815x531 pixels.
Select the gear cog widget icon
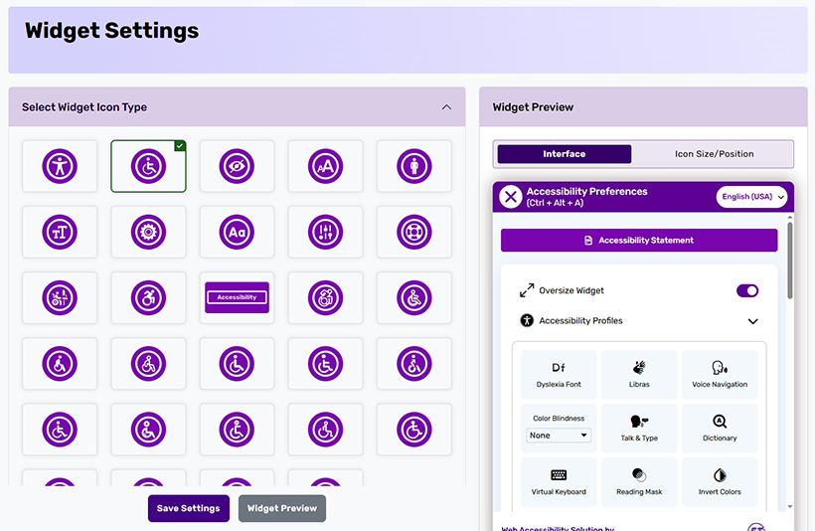tap(148, 232)
